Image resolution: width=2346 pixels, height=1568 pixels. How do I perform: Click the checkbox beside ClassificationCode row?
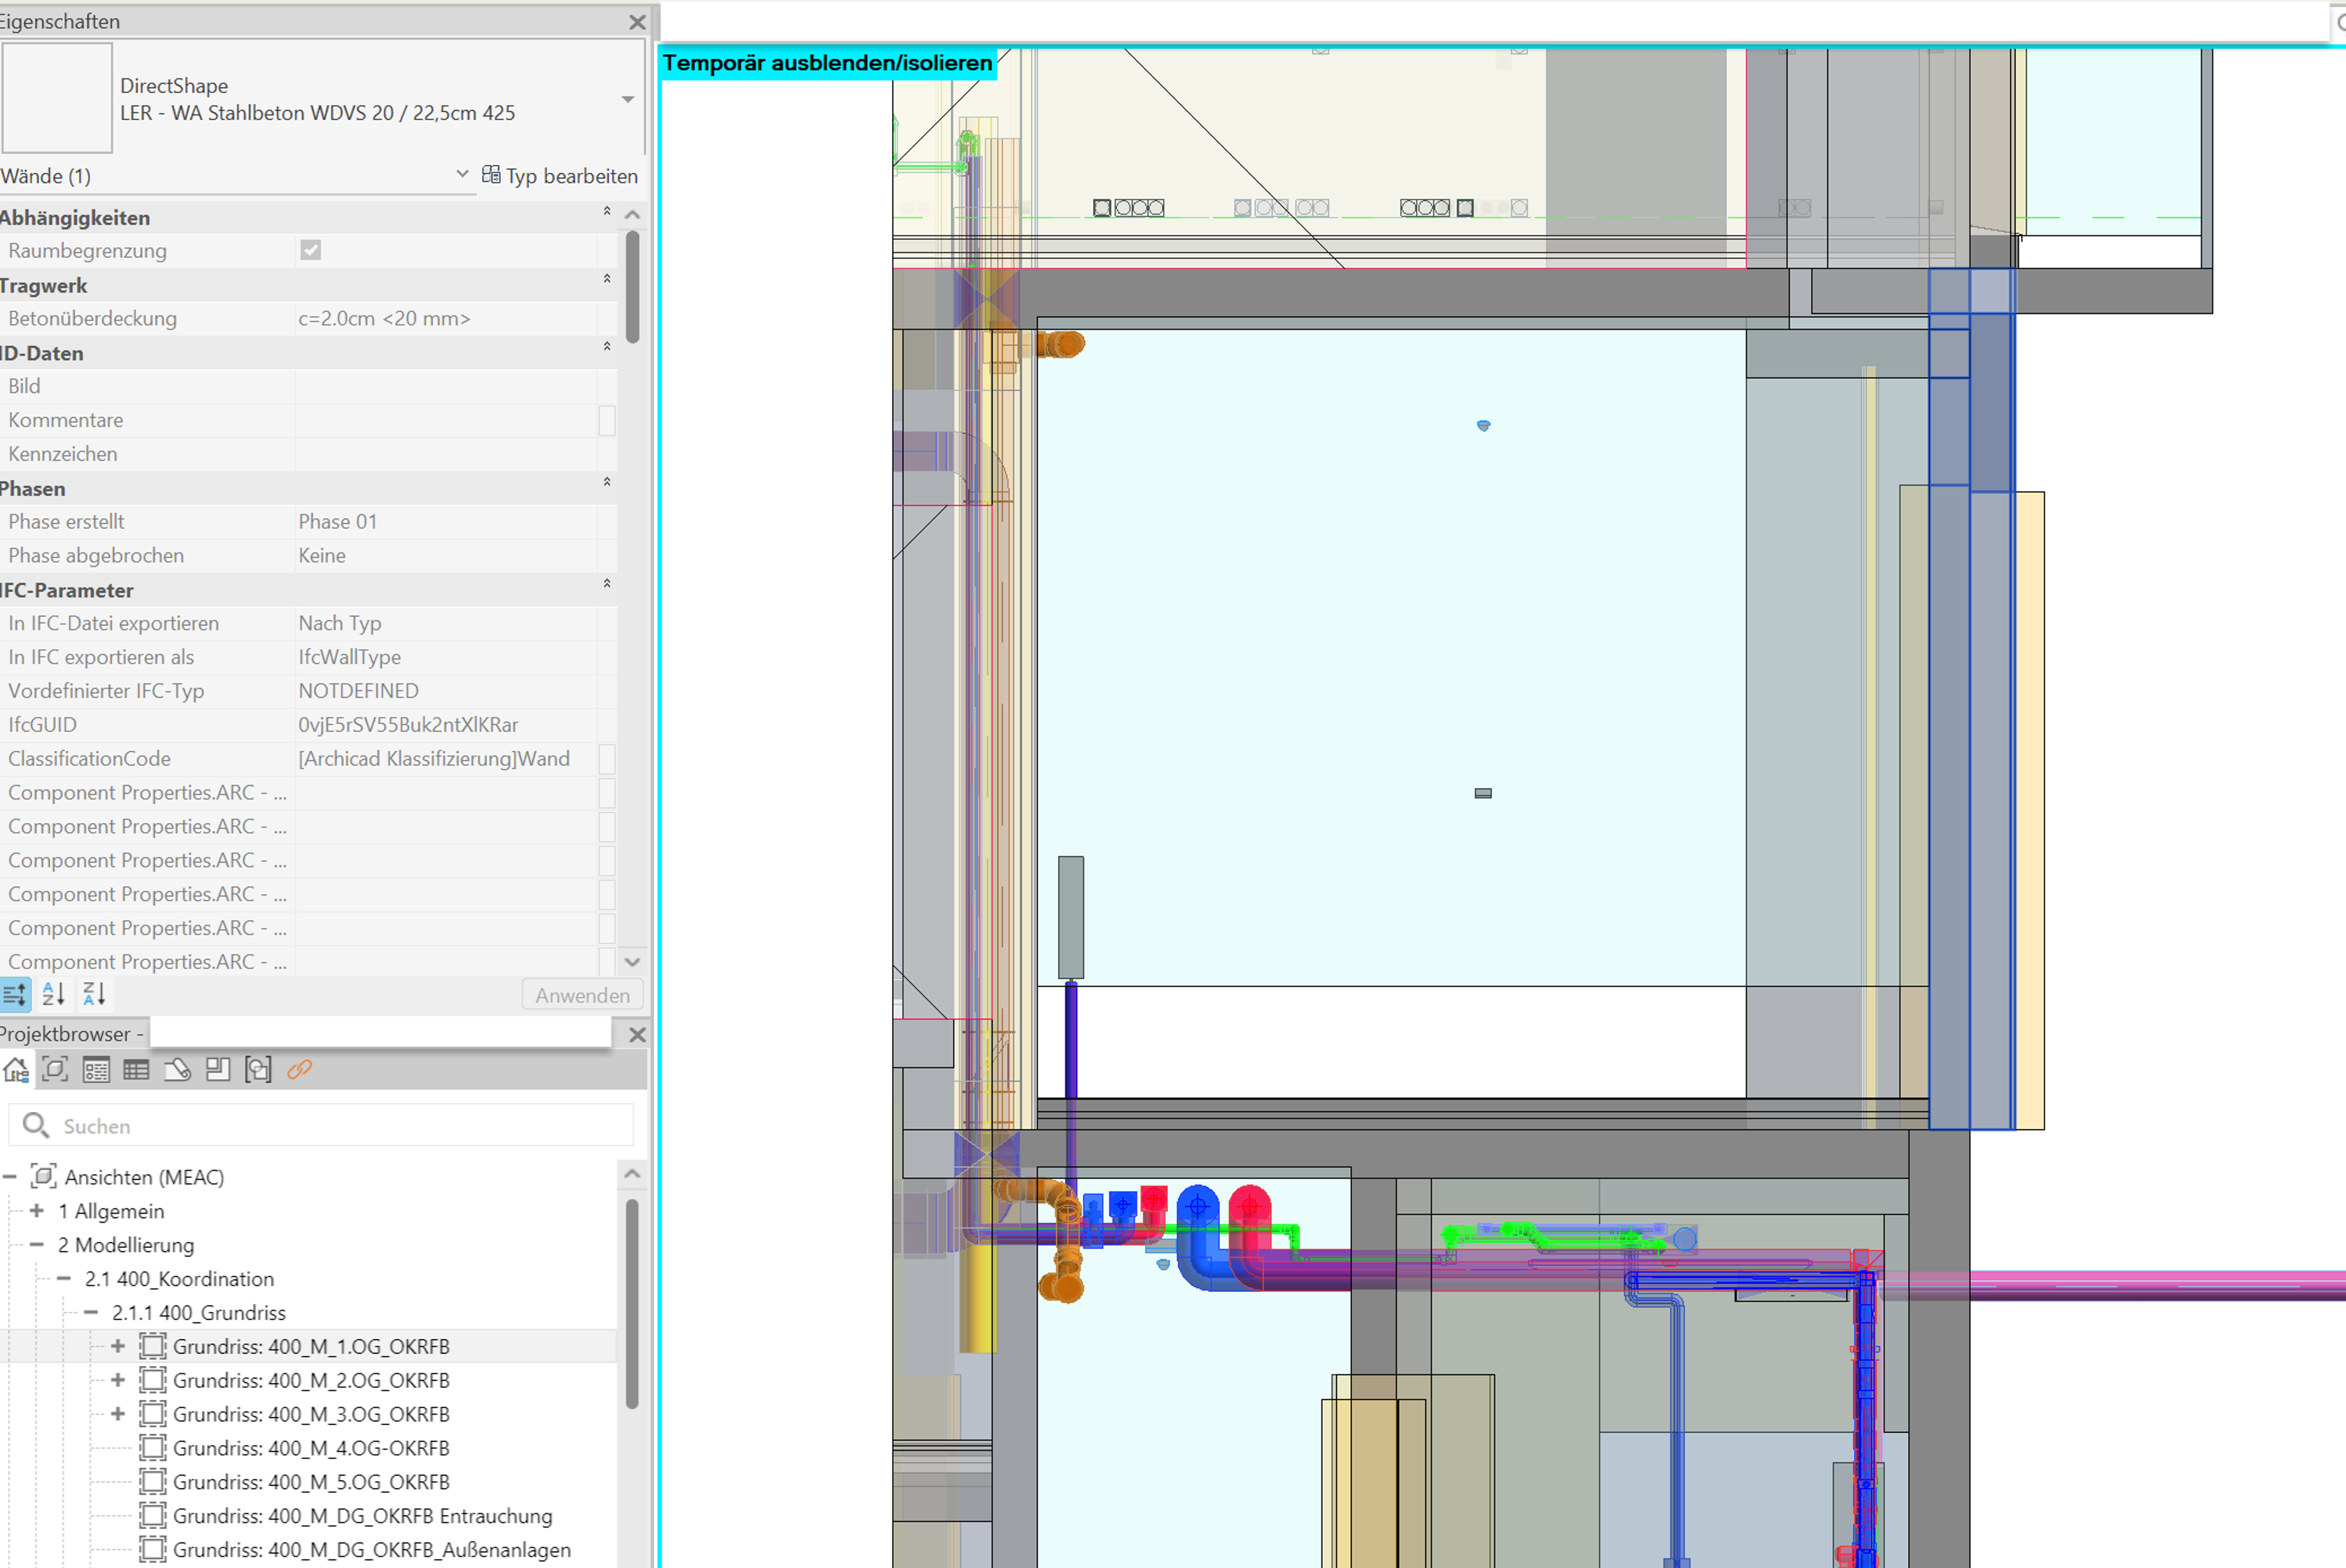pyautogui.click(x=606, y=759)
